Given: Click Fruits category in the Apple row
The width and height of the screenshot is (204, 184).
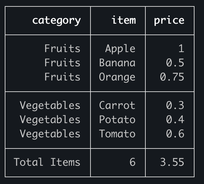Looking at the screenshot, I should [62, 49].
